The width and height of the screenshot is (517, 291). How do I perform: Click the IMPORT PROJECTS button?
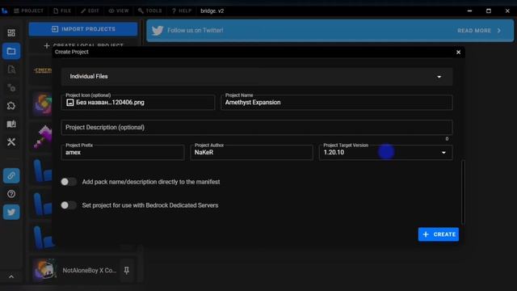tap(83, 29)
